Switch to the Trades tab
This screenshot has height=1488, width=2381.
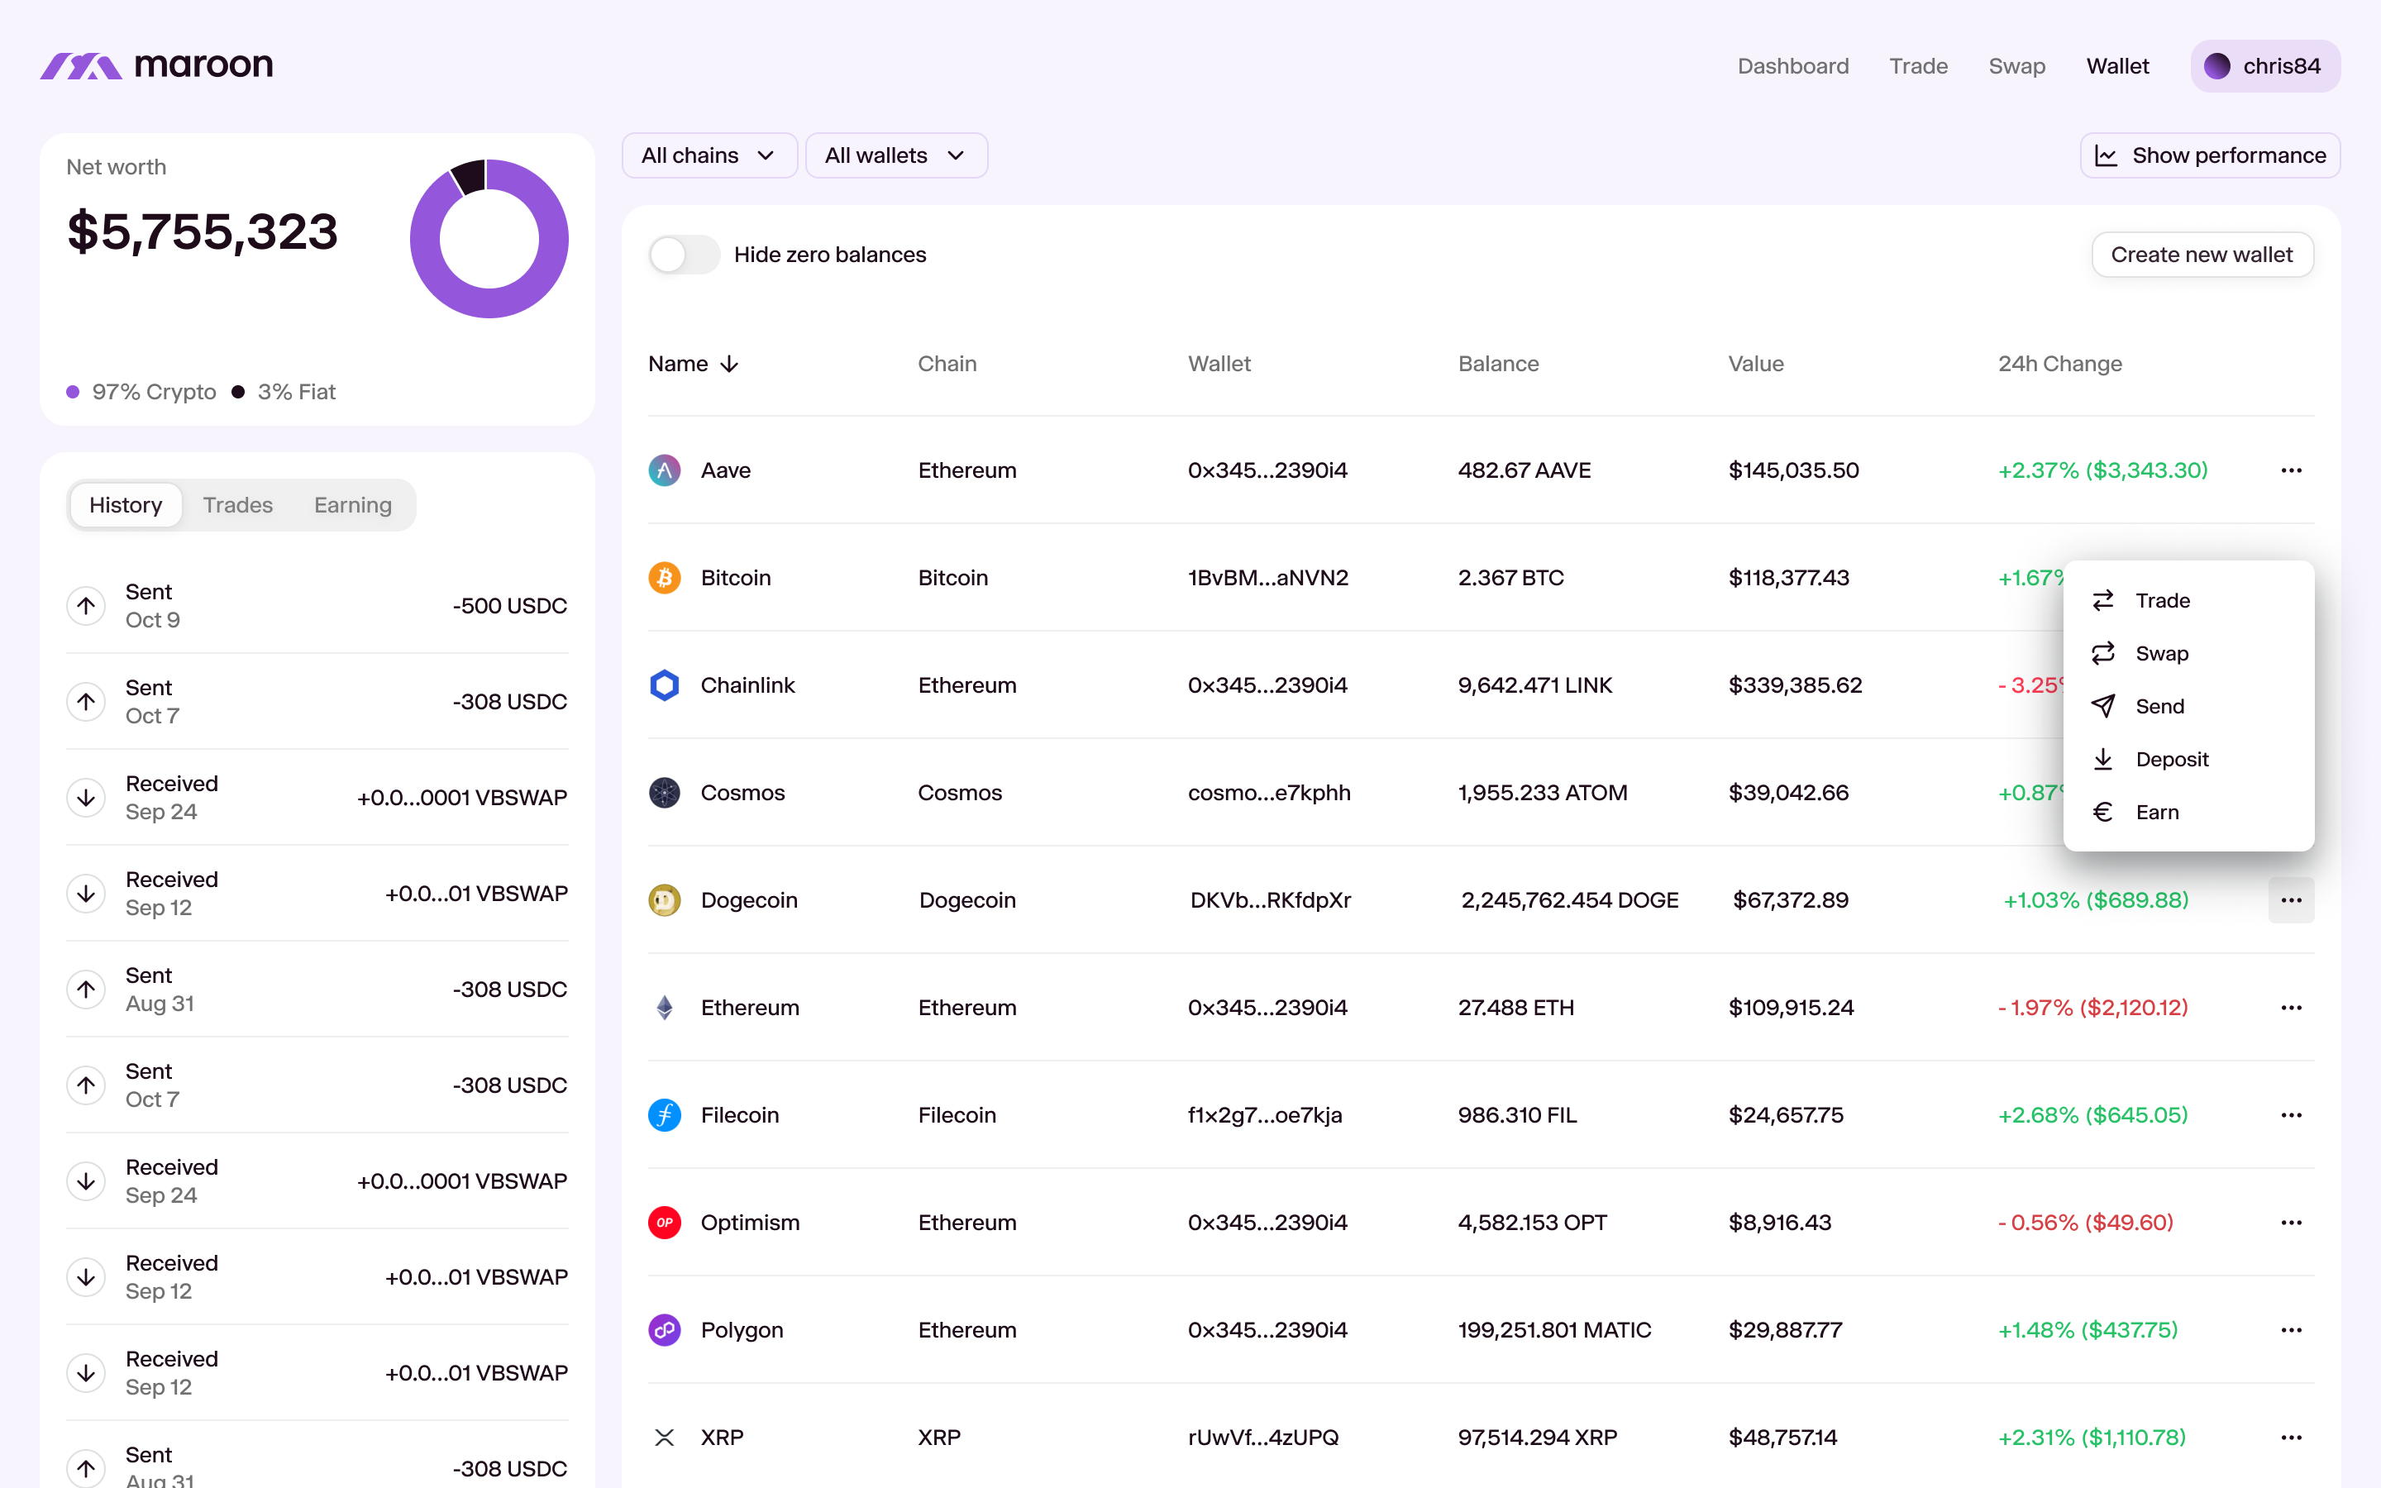(x=237, y=505)
